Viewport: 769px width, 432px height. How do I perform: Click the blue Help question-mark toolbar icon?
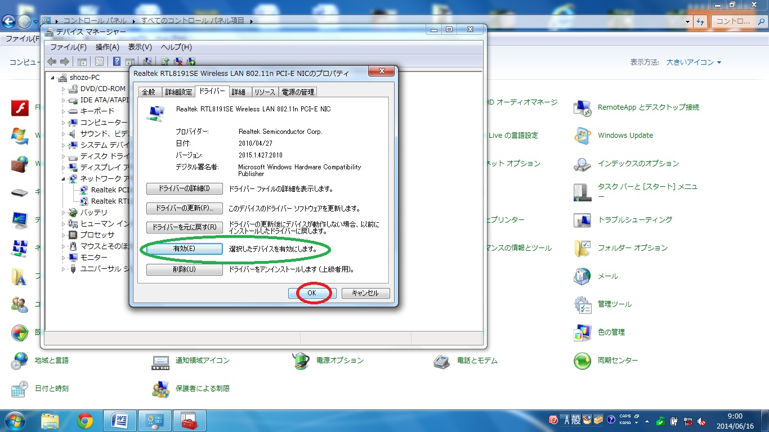point(117,61)
